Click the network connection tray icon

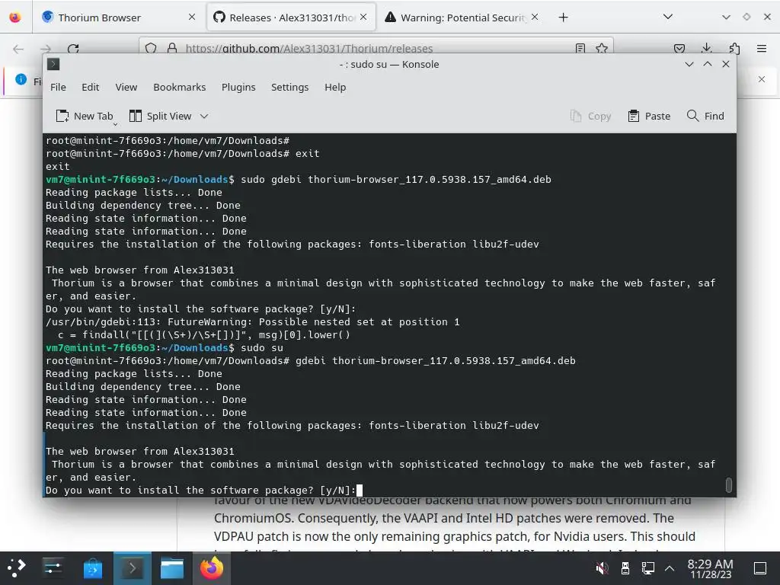647,568
